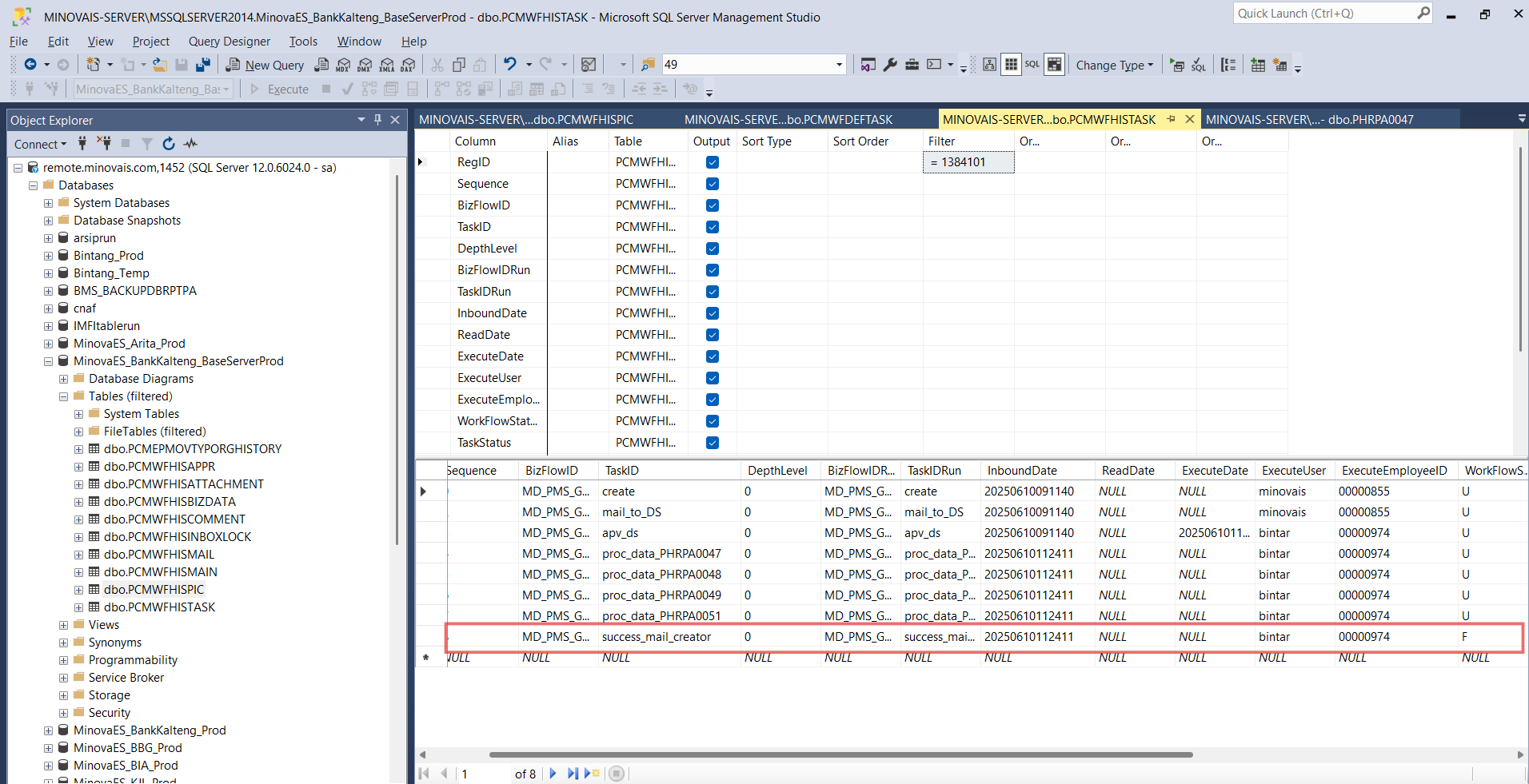
Task: Show the SQL pane
Action: coord(1032,65)
